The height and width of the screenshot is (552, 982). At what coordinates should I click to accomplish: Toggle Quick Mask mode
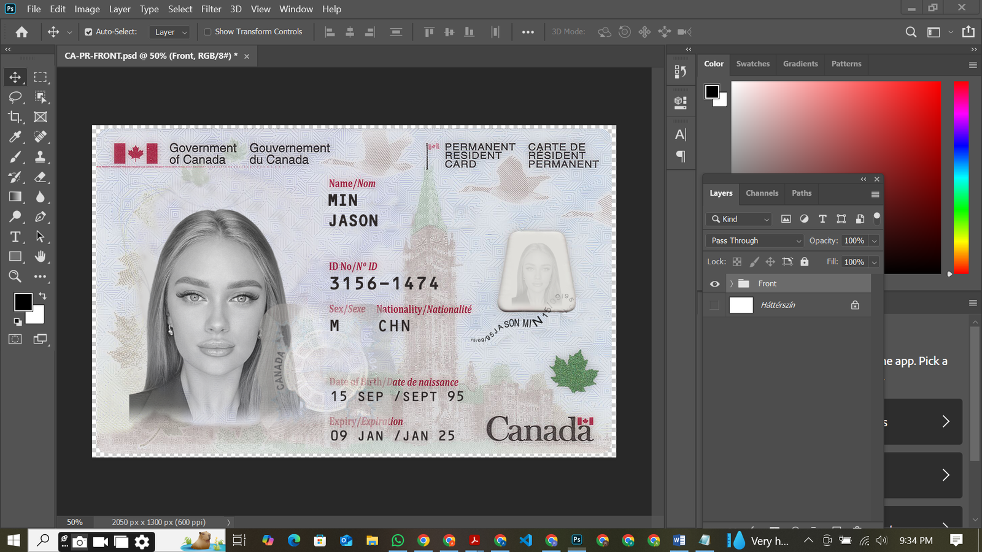pyautogui.click(x=15, y=339)
